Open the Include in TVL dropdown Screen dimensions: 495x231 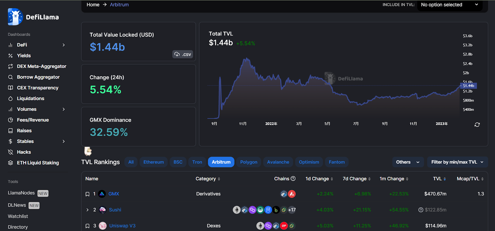(x=450, y=5)
